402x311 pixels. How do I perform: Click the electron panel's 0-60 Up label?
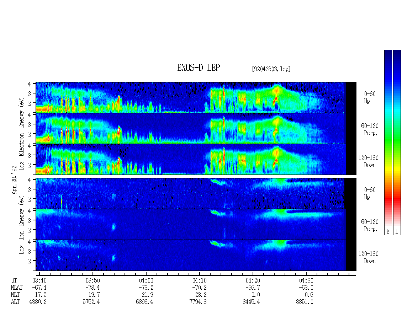click(x=370, y=97)
